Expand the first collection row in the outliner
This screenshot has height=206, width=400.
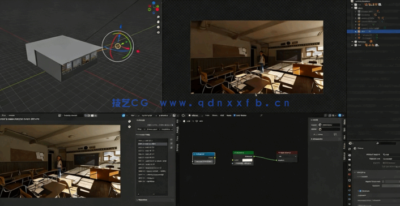[x=352, y=5]
